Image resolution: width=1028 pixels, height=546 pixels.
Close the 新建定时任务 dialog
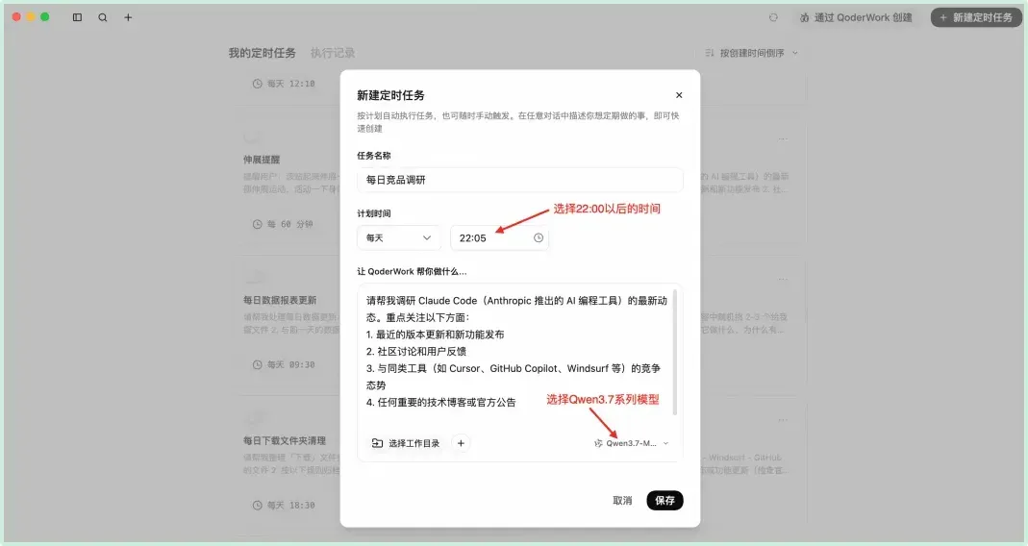click(679, 95)
